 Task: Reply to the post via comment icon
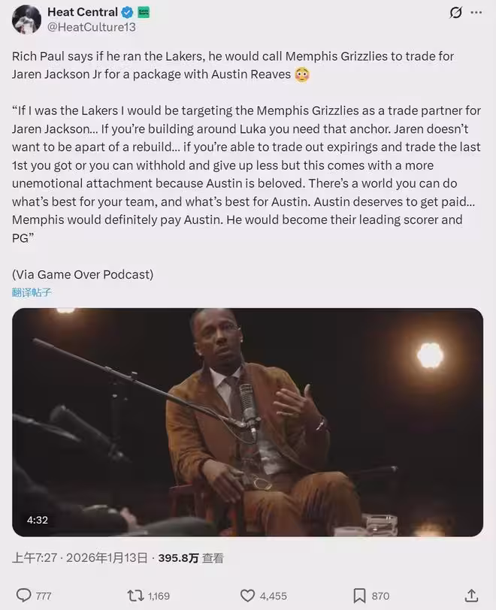coord(24,595)
